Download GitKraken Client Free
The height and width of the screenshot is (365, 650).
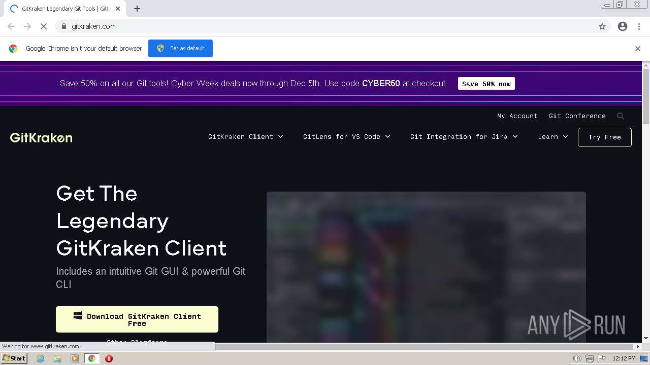[x=137, y=319]
